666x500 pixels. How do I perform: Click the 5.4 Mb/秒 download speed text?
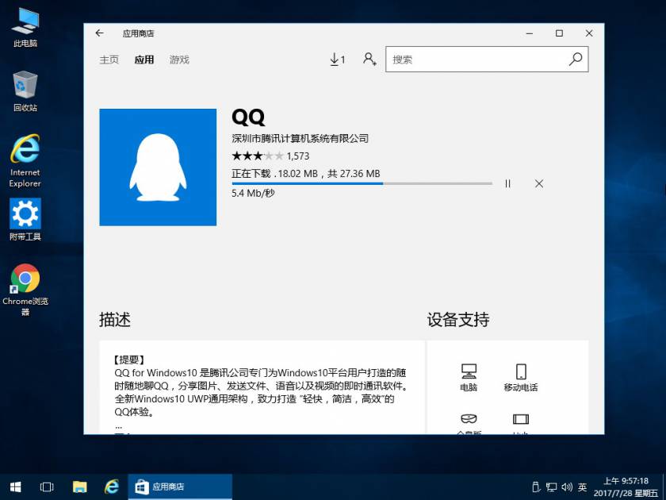[253, 193]
